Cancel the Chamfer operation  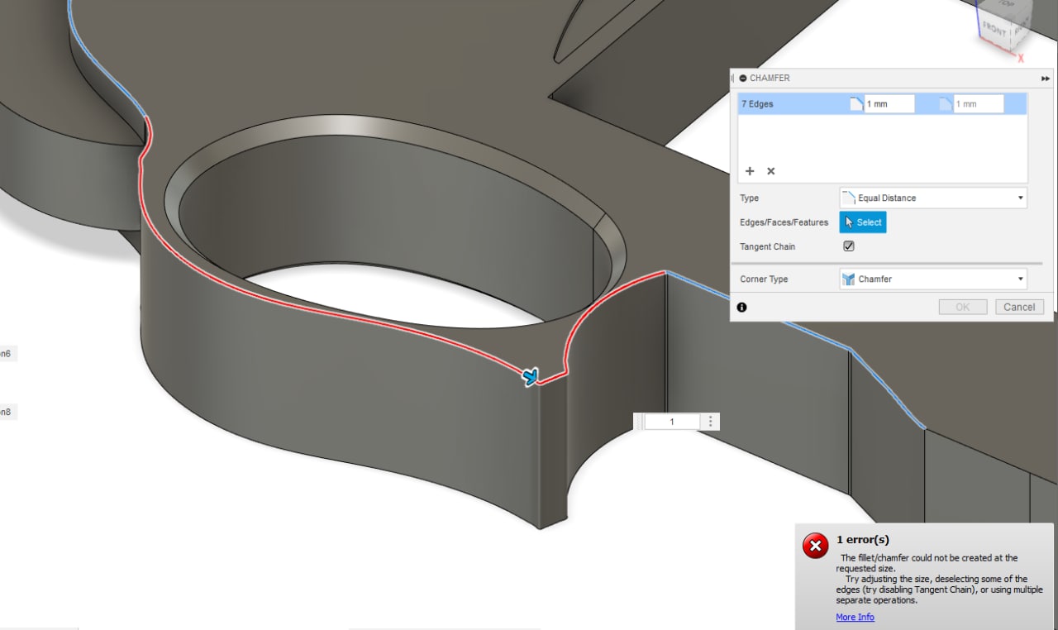click(x=1019, y=307)
